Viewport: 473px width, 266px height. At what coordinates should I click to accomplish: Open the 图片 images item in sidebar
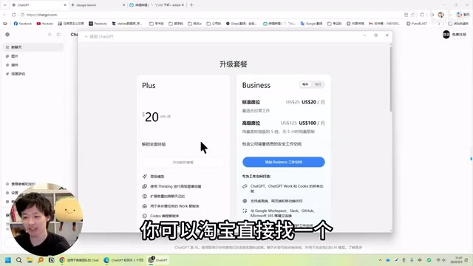coord(33,56)
